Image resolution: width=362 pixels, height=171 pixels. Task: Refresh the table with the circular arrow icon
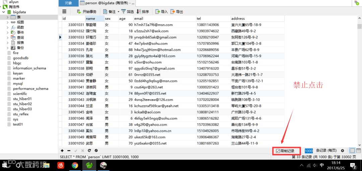[x=89, y=151]
